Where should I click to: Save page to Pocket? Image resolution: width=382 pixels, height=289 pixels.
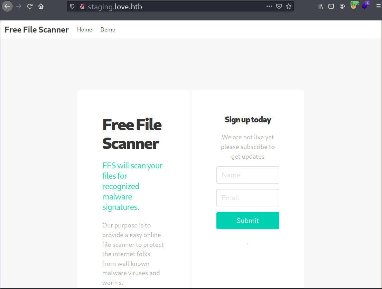tap(279, 6)
